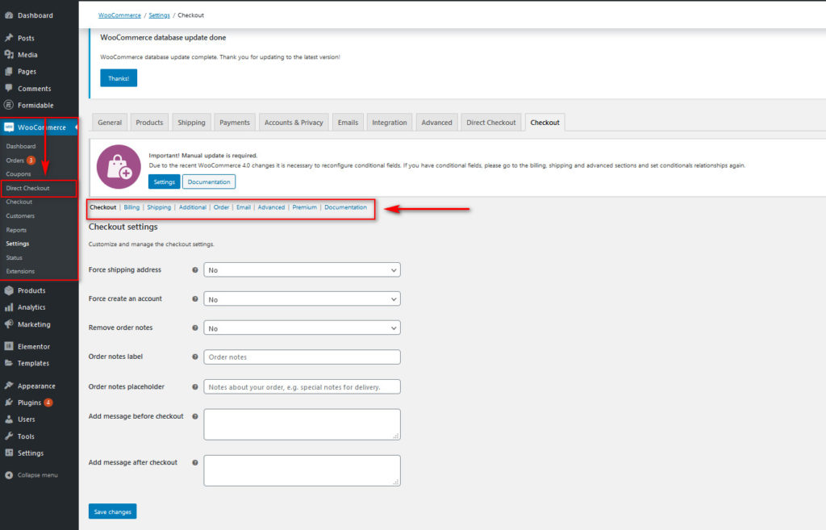Click the Pages icon in sidebar
This screenshot has height=530, width=826.
click(x=9, y=72)
